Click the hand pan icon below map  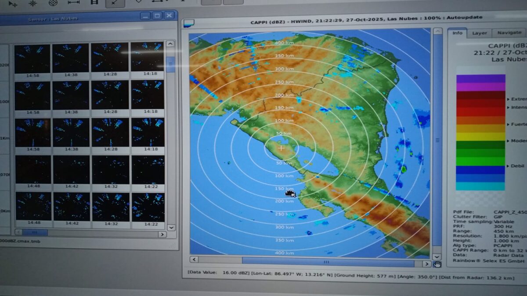tap(437, 264)
